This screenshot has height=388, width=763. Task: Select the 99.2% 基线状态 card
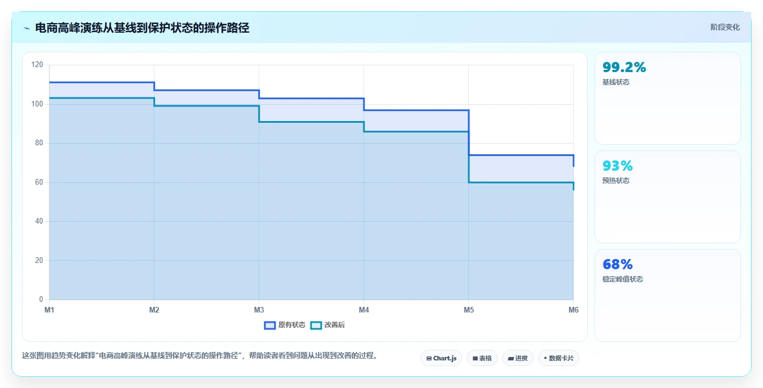point(668,98)
